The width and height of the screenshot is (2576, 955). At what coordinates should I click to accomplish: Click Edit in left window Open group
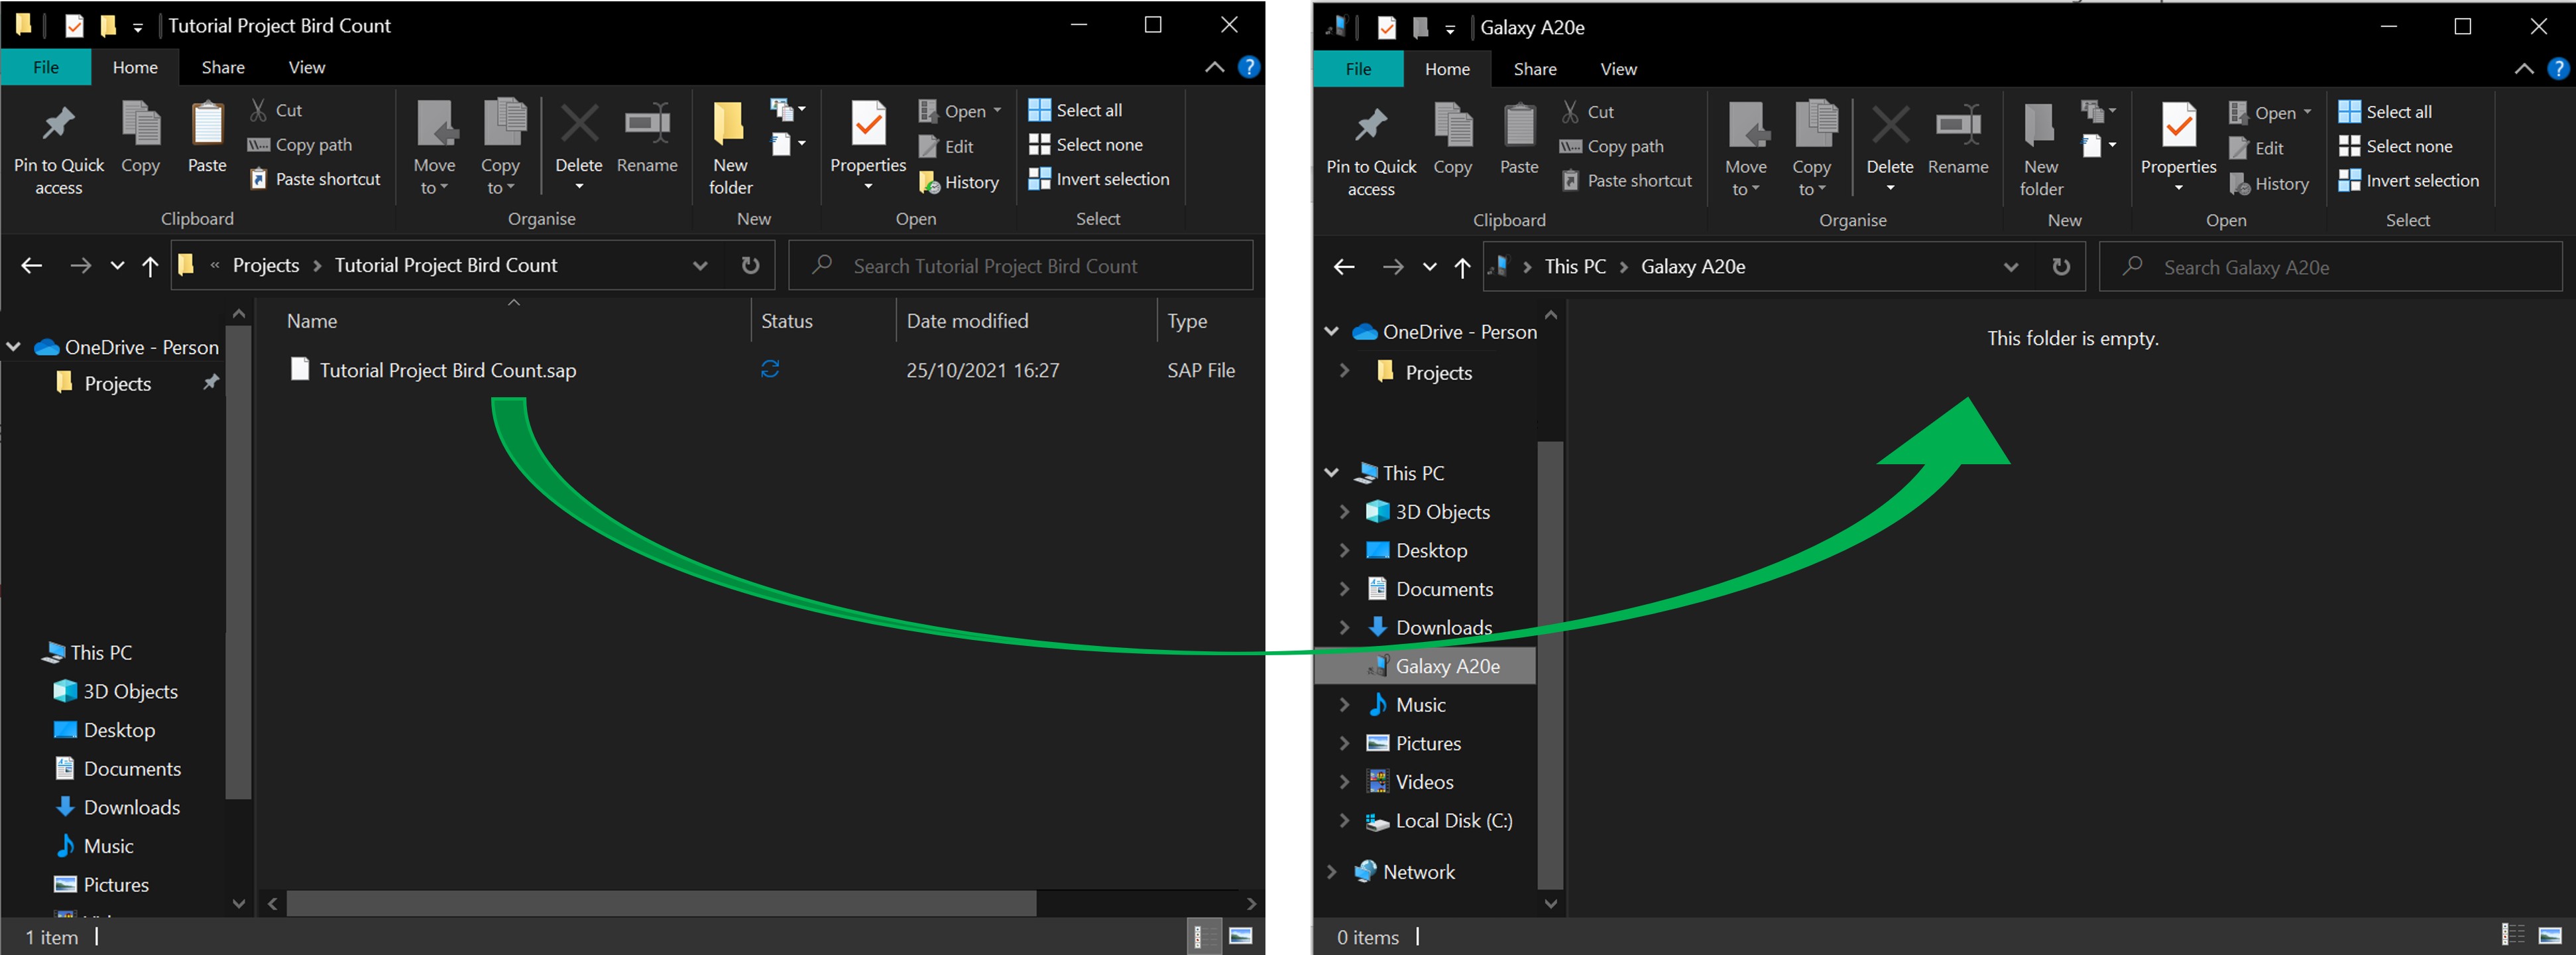pos(946,146)
